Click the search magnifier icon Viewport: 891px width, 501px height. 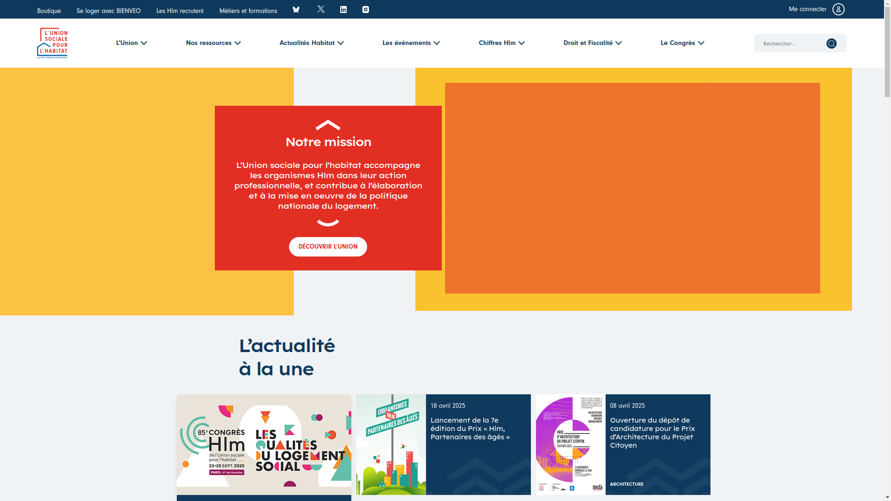[831, 44]
